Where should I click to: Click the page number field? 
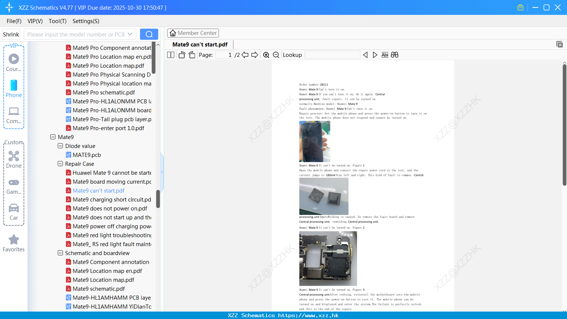(x=224, y=55)
